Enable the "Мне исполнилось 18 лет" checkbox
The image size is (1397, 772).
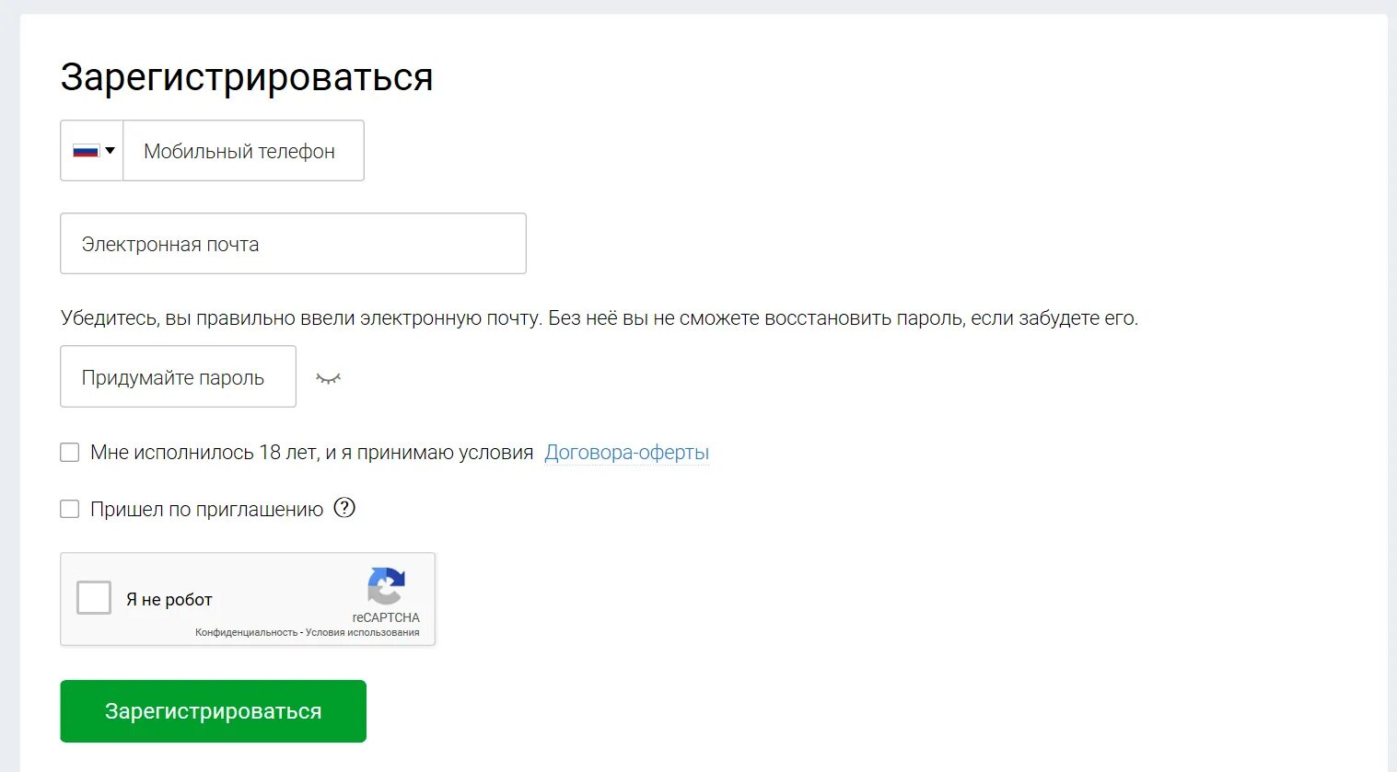tap(69, 452)
